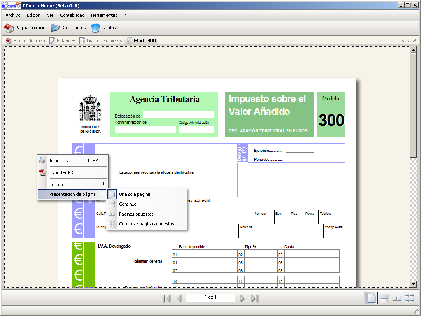Click base imponible cell 01
The image size is (421, 316).
pos(208,253)
